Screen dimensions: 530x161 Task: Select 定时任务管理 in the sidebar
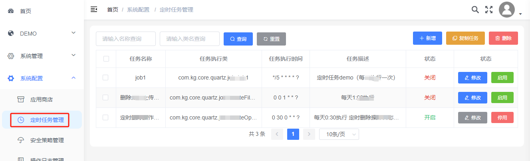tap(42, 120)
